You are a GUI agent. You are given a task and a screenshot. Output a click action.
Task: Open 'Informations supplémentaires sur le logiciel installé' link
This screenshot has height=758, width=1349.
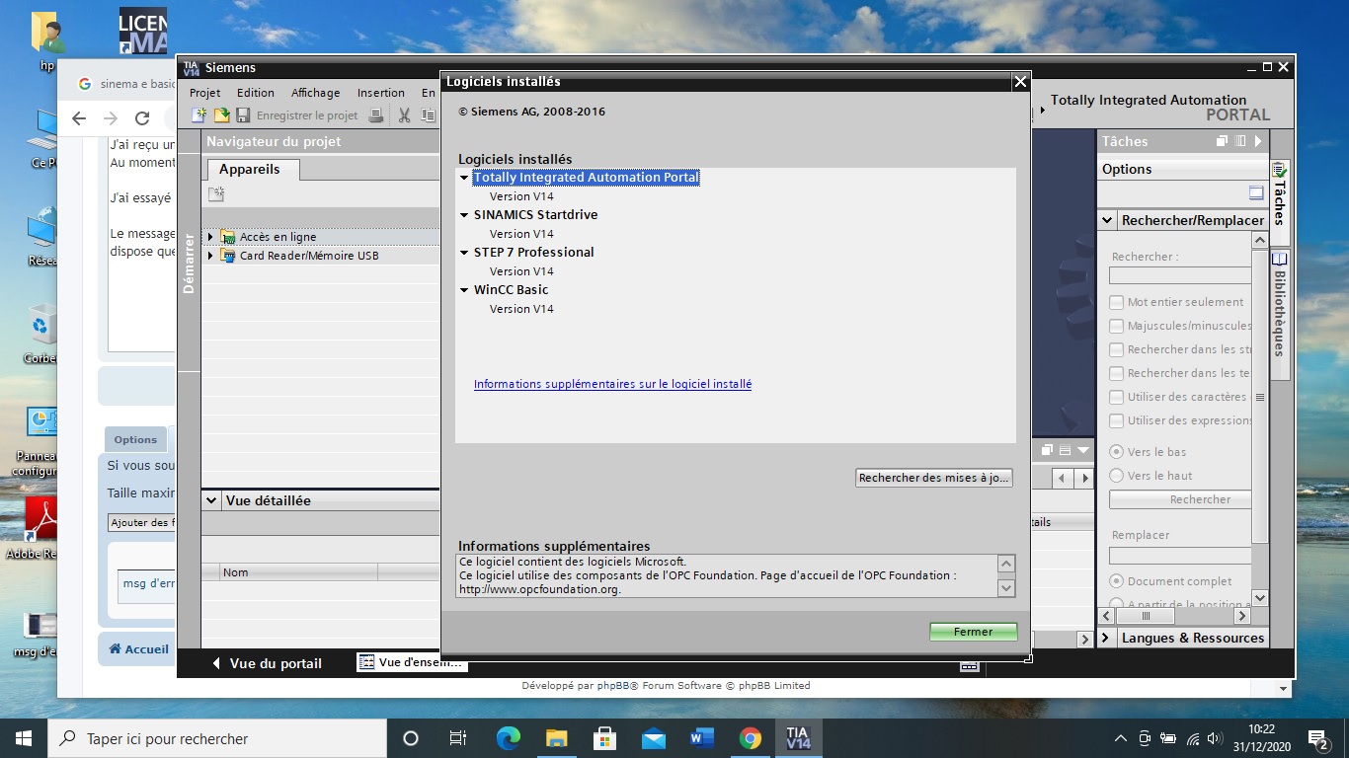612,384
